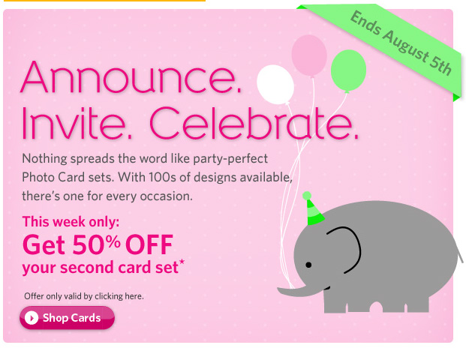Click the elephant's eye

307,265
